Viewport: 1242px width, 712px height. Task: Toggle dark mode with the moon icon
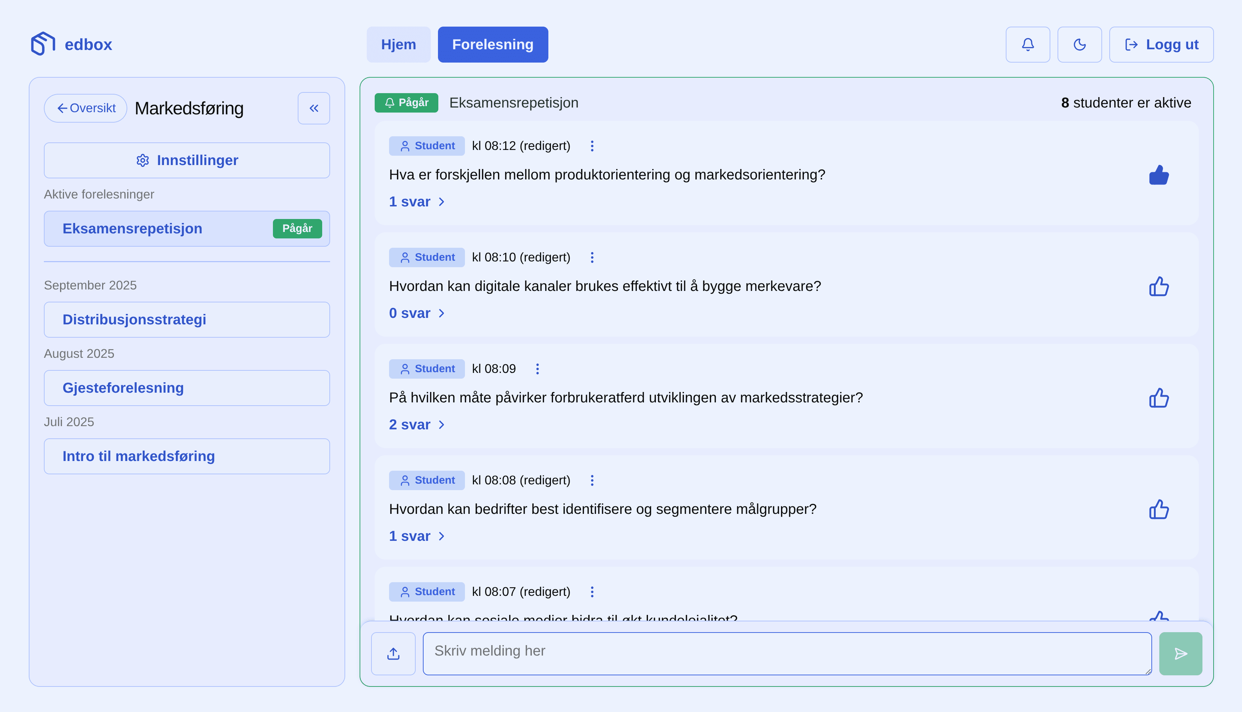tap(1080, 45)
